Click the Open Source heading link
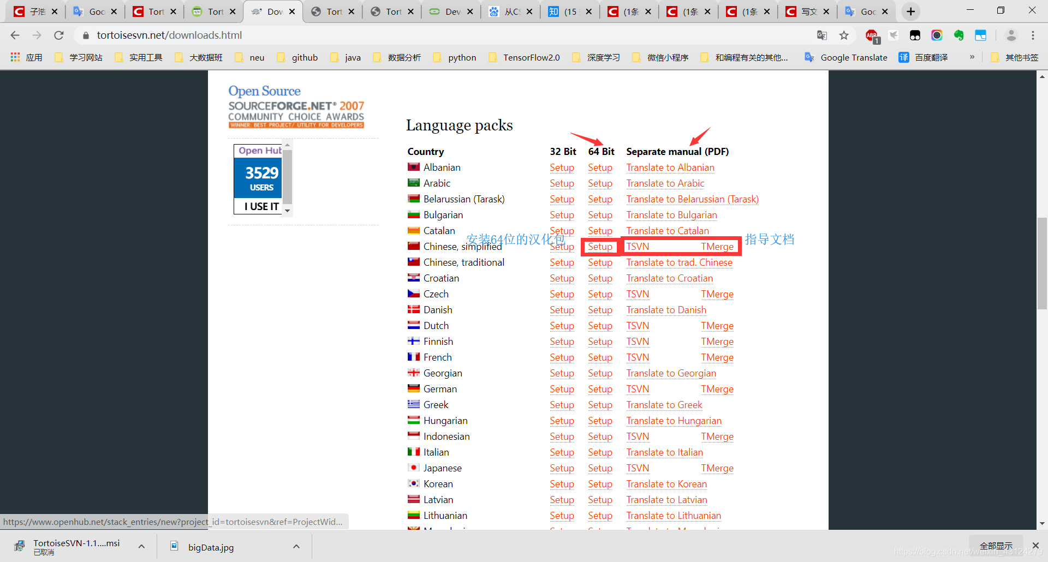Image resolution: width=1048 pixels, height=562 pixels. 264,91
